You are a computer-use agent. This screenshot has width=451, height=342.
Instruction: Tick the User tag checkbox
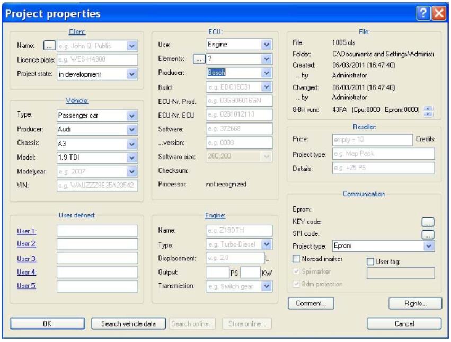click(371, 260)
